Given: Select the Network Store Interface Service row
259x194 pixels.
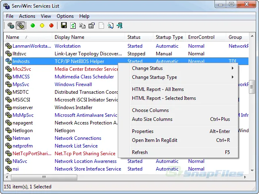Looking at the screenshot, I should click(x=126, y=169).
